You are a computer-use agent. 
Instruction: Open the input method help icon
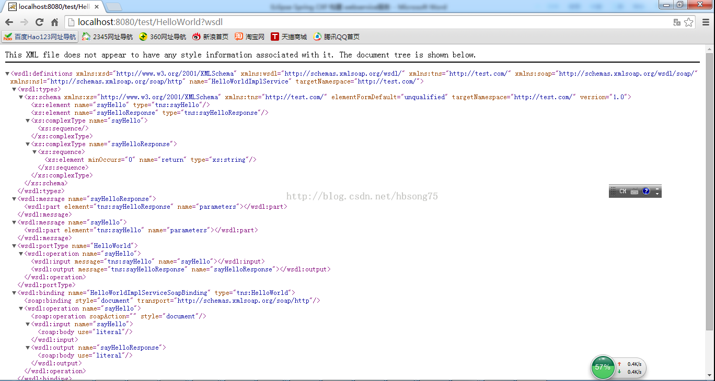646,192
